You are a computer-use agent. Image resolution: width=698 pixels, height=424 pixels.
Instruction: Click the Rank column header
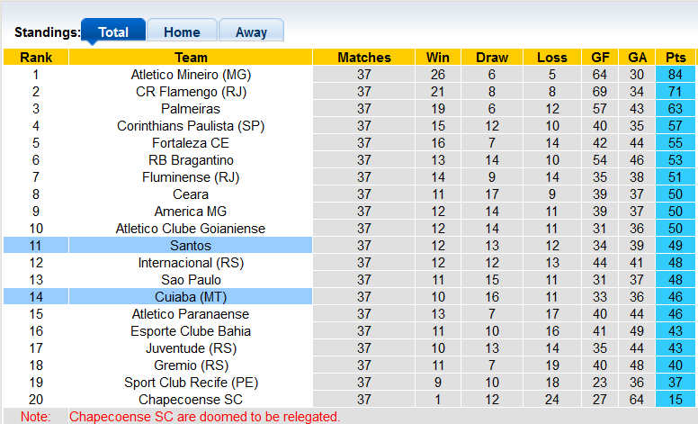pyautogui.click(x=36, y=58)
